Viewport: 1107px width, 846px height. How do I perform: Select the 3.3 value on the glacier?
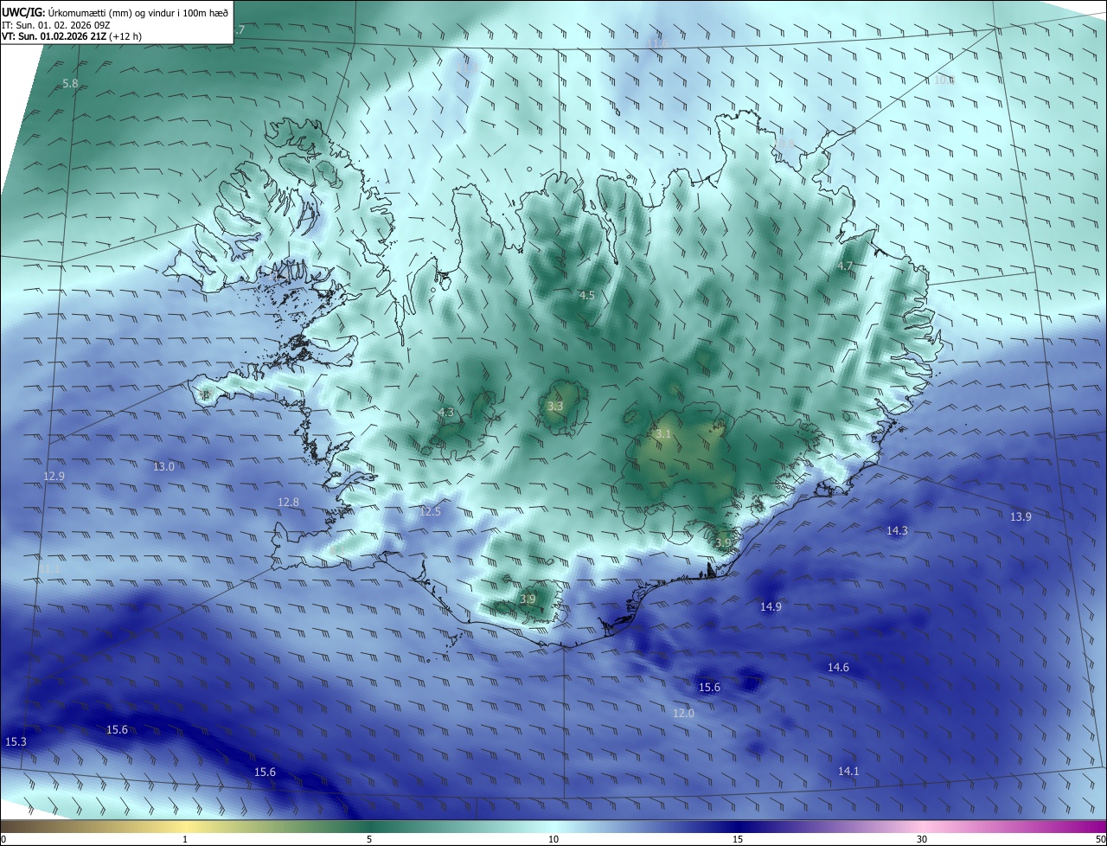pos(555,407)
